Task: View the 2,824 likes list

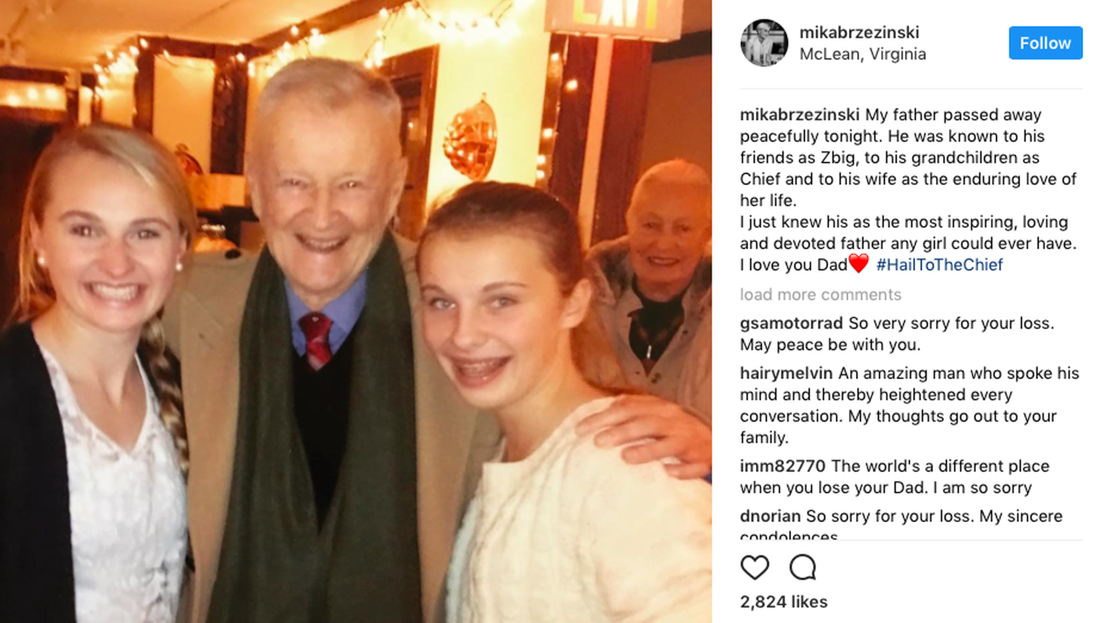Action: [784, 602]
